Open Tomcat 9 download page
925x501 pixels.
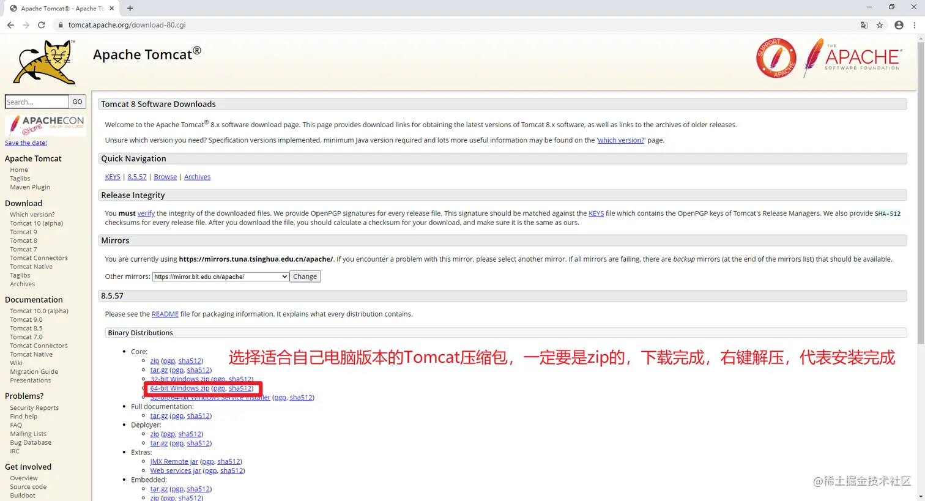click(23, 232)
